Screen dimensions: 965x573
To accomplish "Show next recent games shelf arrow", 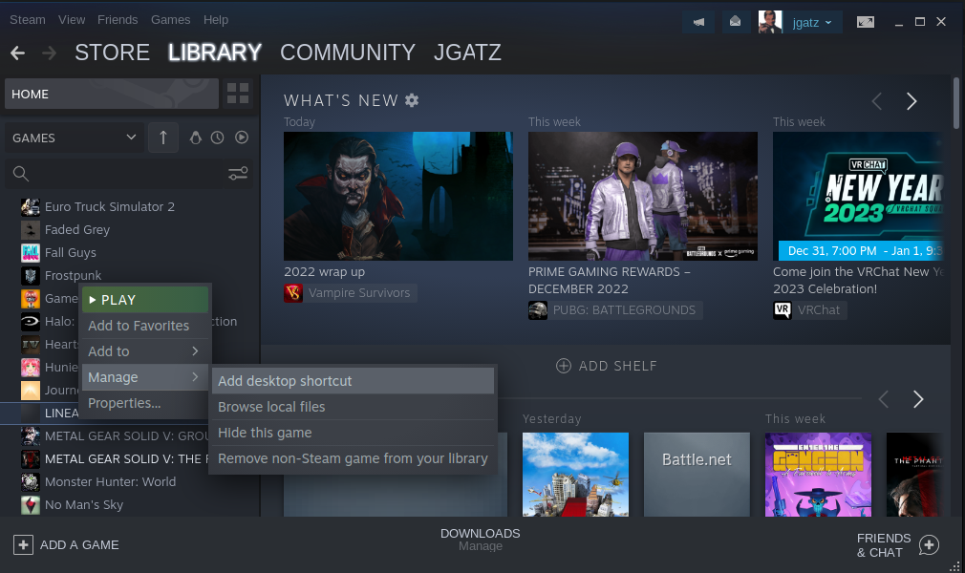I will 918,399.
